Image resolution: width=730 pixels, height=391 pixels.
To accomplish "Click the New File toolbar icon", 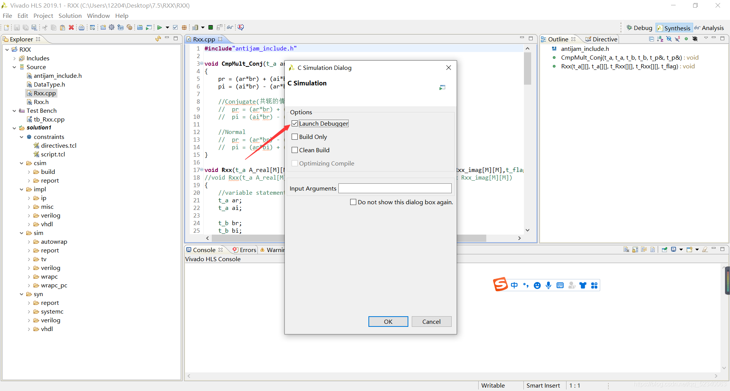I will tap(6, 27).
